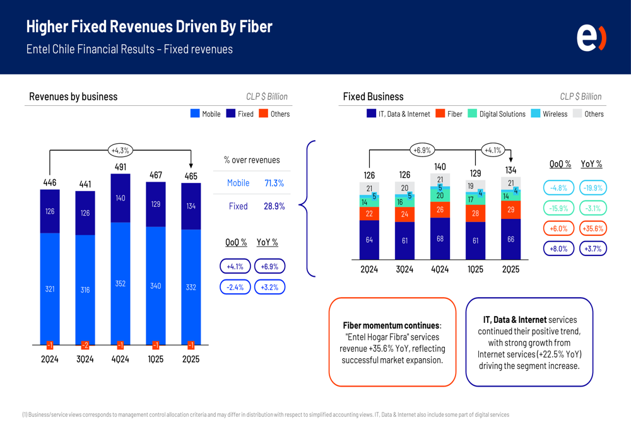The height and width of the screenshot is (432, 631).
Task: Click the '491' total above the bar
Action: tap(121, 167)
